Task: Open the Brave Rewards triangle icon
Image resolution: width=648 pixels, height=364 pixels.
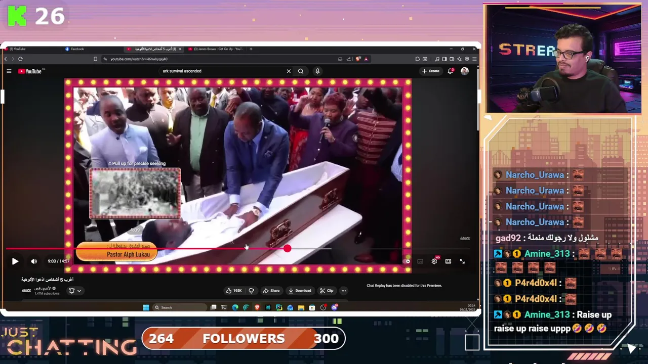Action: click(366, 59)
